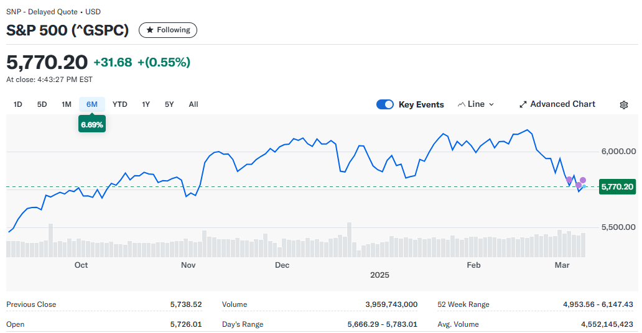Click the 3,959,743,000 volume value
Viewport: 642px width, 333px height.
(x=391, y=304)
